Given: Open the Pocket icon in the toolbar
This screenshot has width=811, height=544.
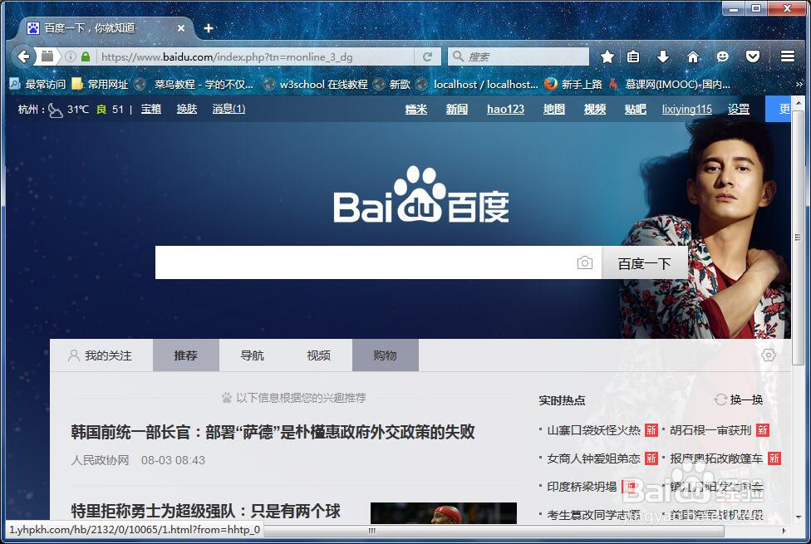Looking at the screenshot, I should click(x=753, y=56).
